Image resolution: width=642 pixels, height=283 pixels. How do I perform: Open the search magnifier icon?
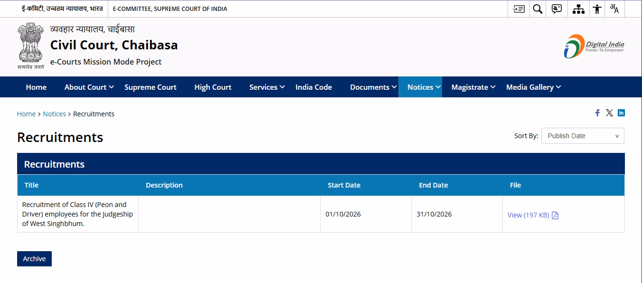coord(538,9)
